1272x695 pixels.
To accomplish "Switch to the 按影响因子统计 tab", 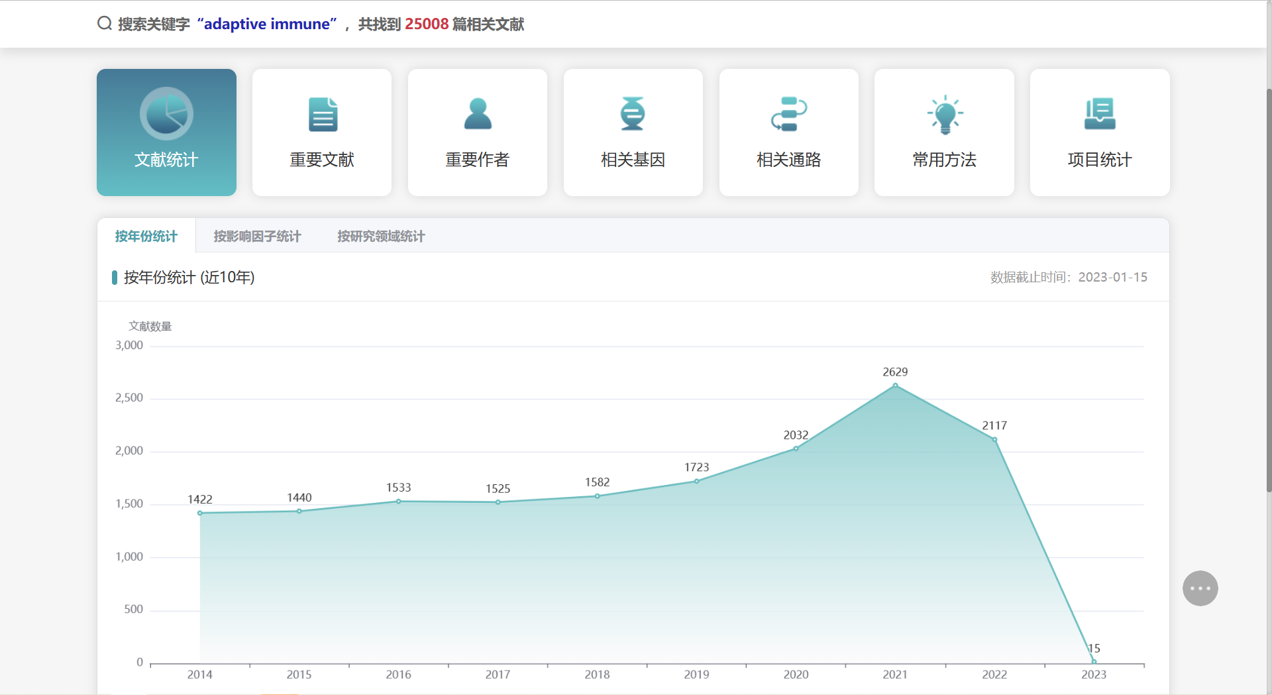I will tap(258, 236).
